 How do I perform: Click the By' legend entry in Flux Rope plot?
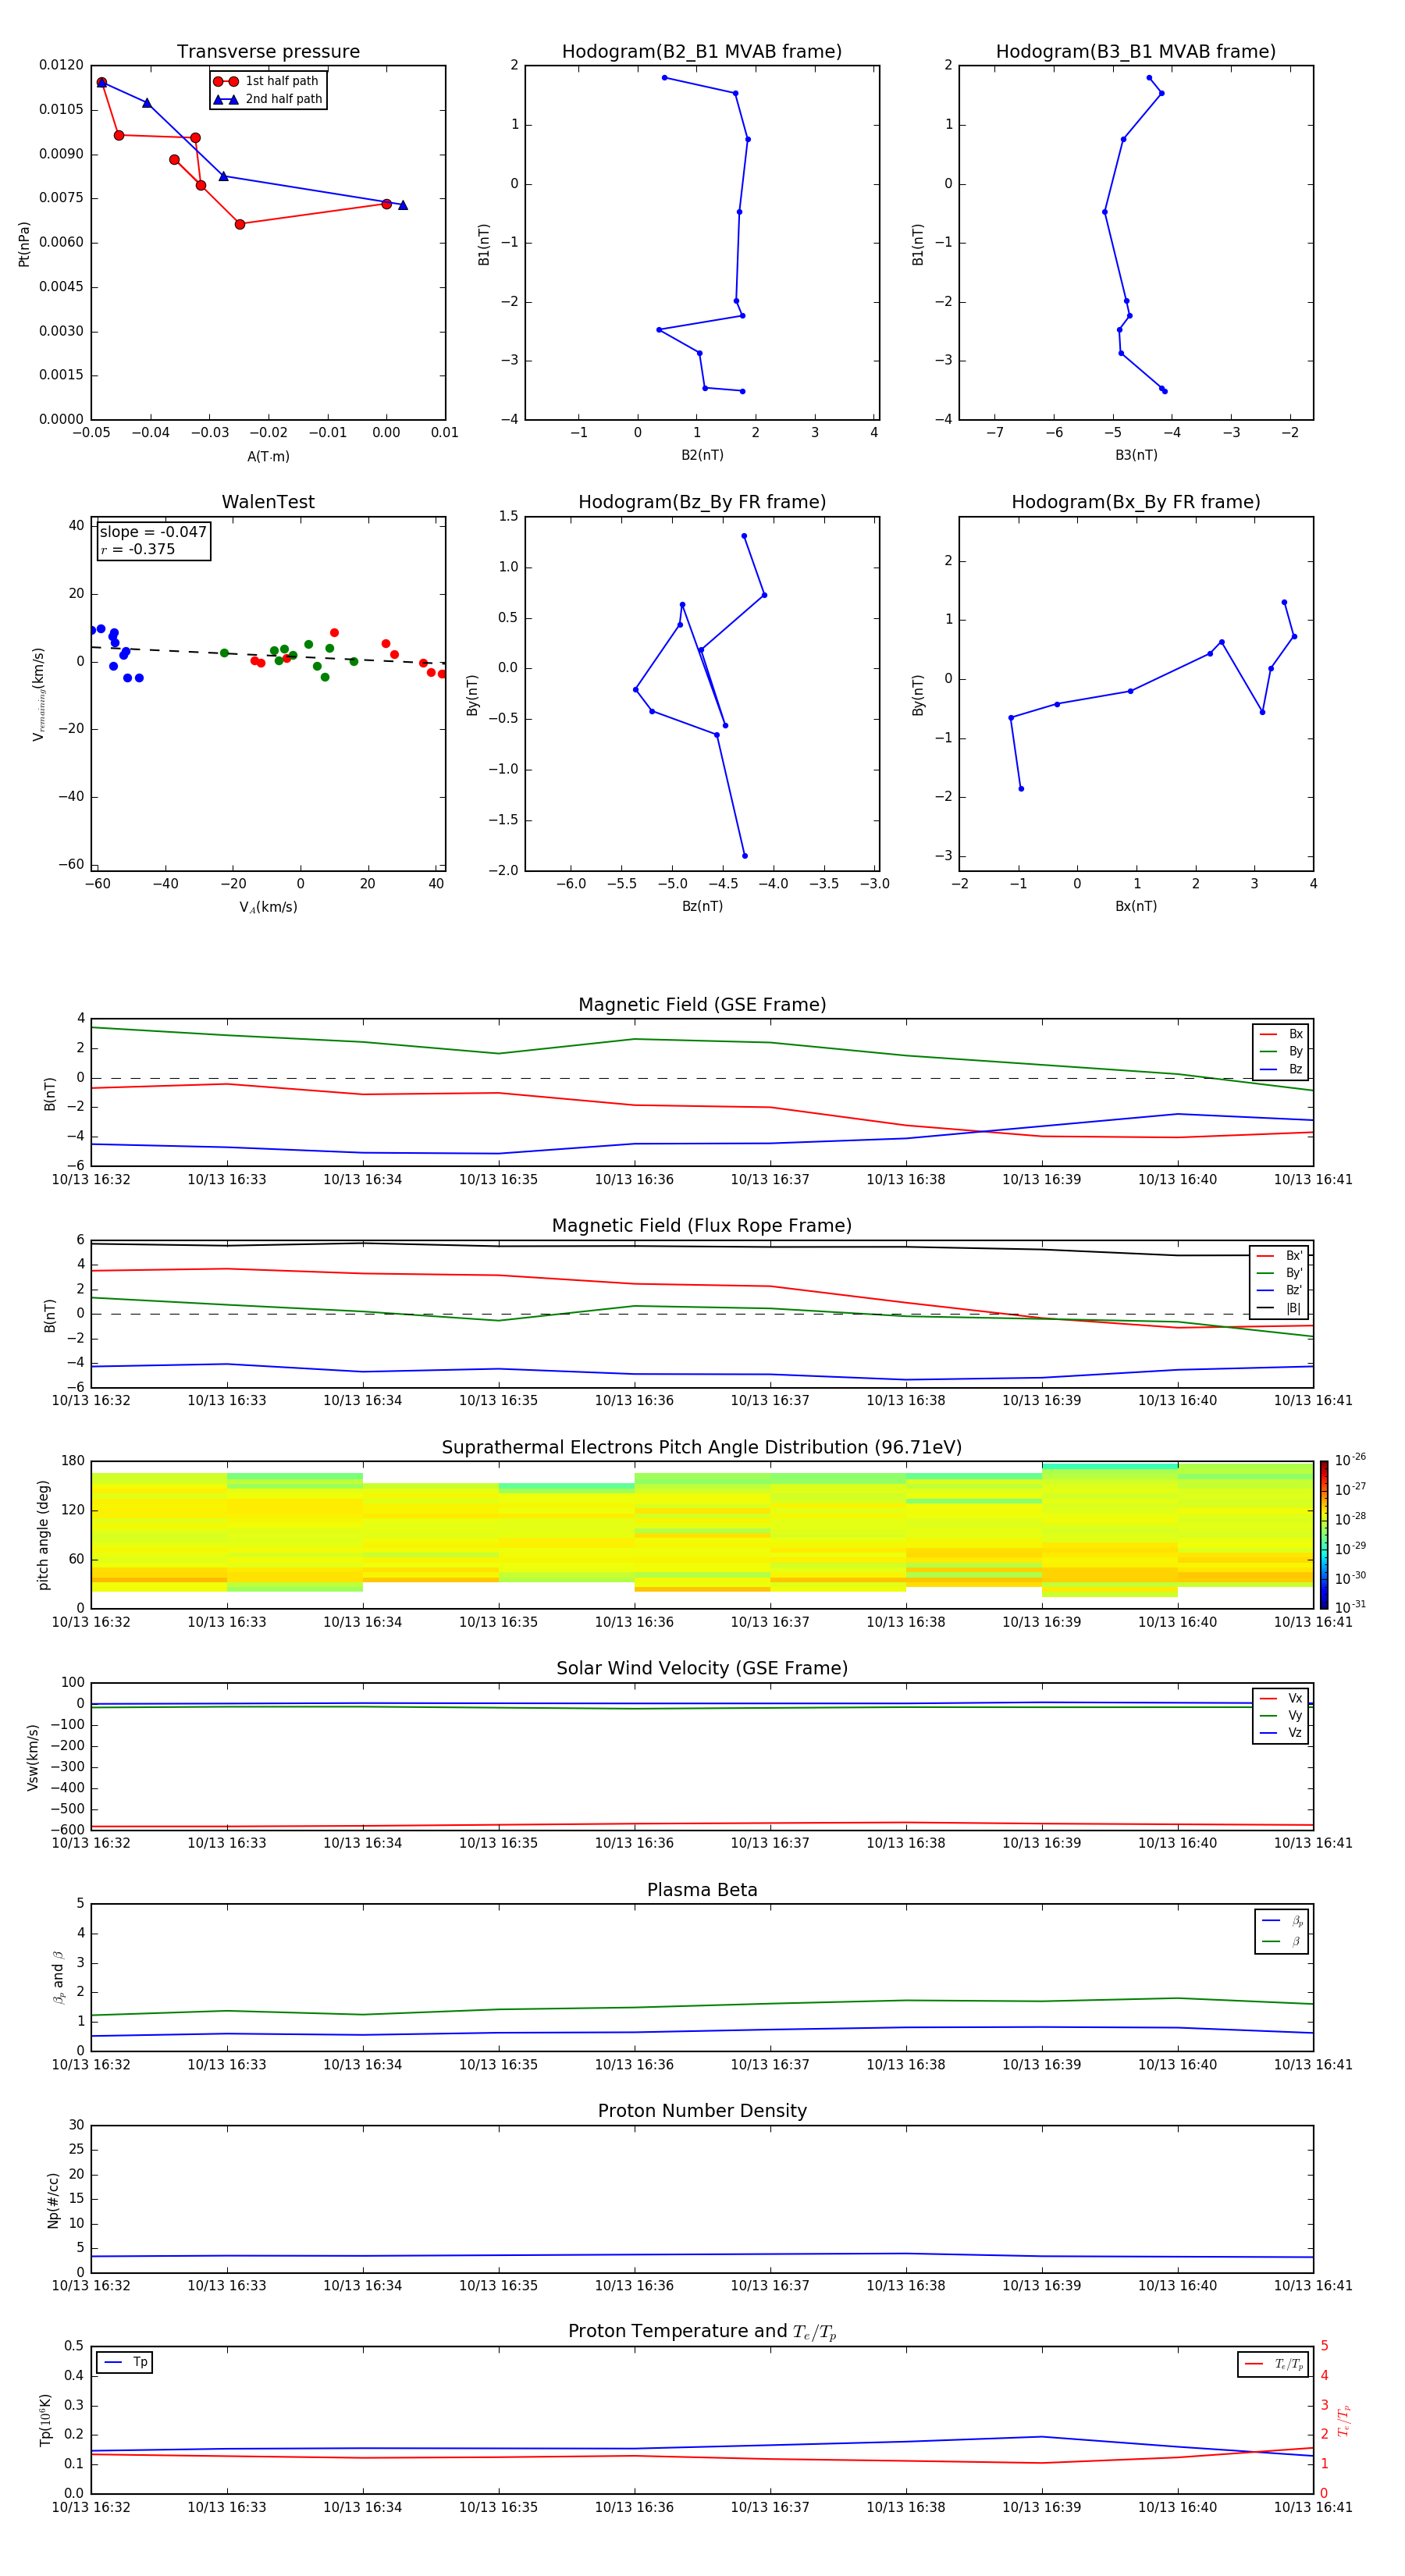click(1279, 1273)
